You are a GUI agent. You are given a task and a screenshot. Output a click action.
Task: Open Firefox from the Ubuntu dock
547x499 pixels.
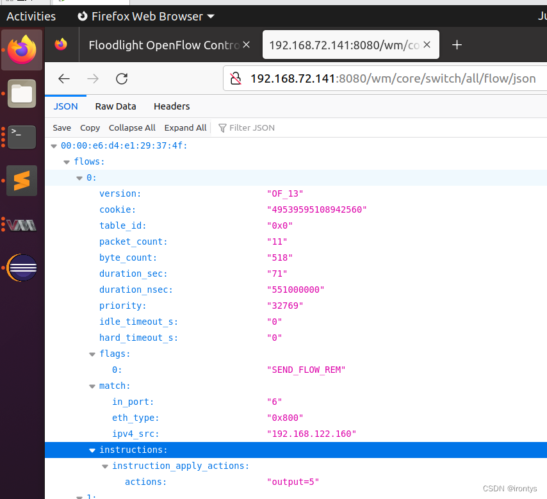22,49
